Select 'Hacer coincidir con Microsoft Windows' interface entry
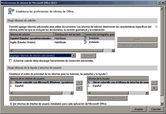The height and width of the screenshot is (114, 166). point(41,82)
